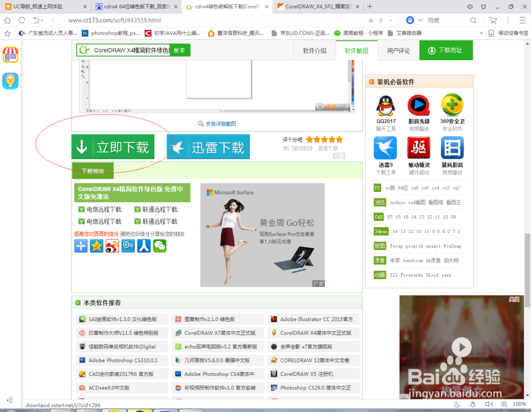Image resolution: width=531 pixels, height=412 pixels.
Task: Open the shopping cart icon in toolbar
Action: click(x=493, y=21)
